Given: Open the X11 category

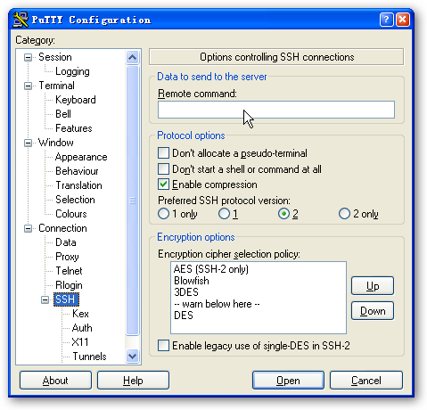Looking at the screenshot, I should pos(80,342).
